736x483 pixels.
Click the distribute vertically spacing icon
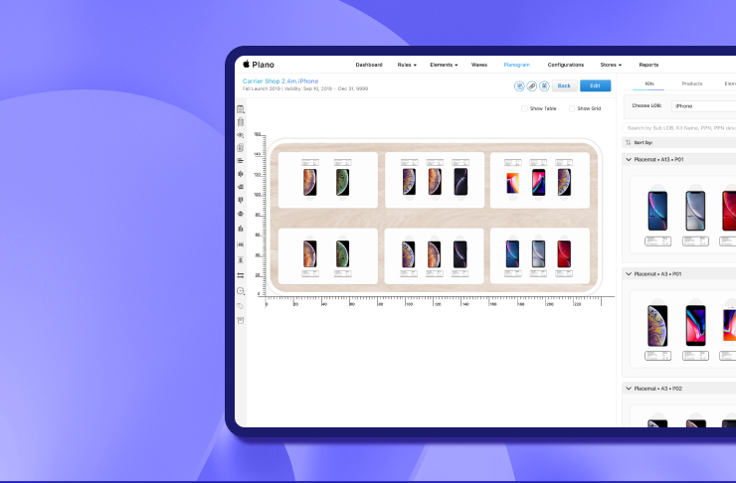tap(241, 259)
